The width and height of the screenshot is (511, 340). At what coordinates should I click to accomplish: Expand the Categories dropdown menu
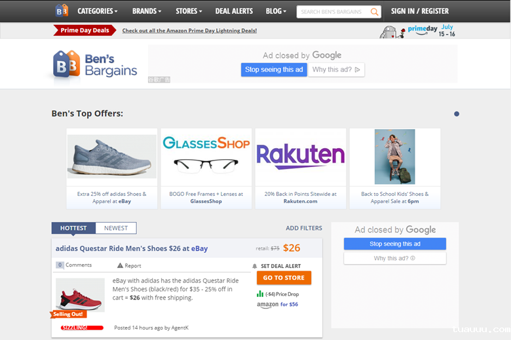(x=98, y=11)
